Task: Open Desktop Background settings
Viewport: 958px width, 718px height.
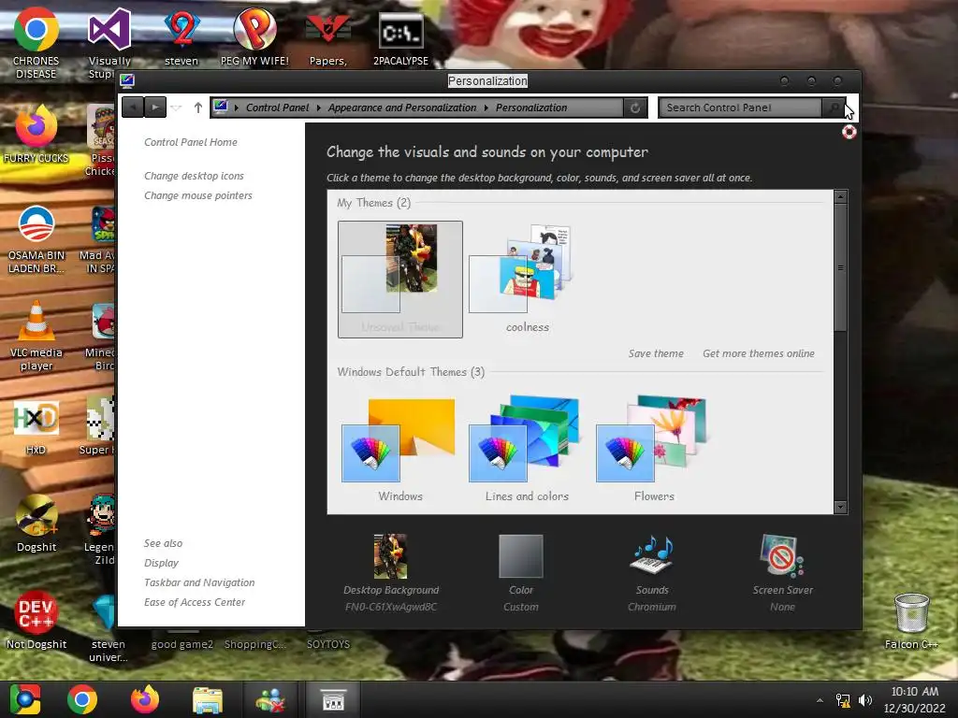Action: pos(391,573)
